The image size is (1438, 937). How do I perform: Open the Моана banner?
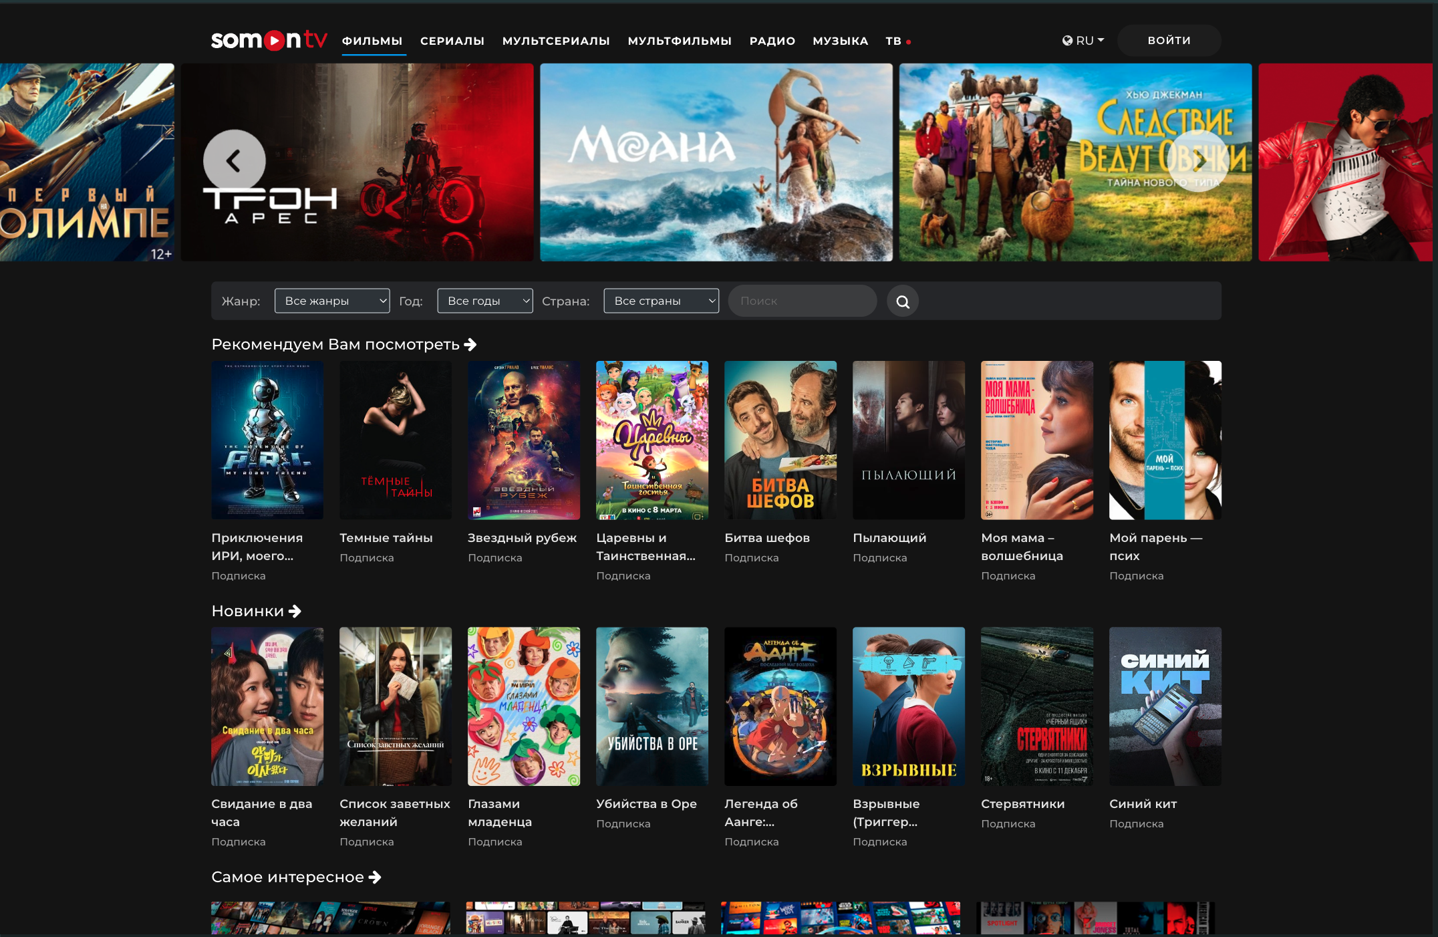716,162
